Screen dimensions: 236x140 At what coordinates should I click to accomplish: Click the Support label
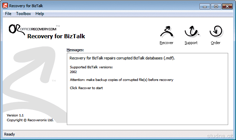tap(191, 43)
